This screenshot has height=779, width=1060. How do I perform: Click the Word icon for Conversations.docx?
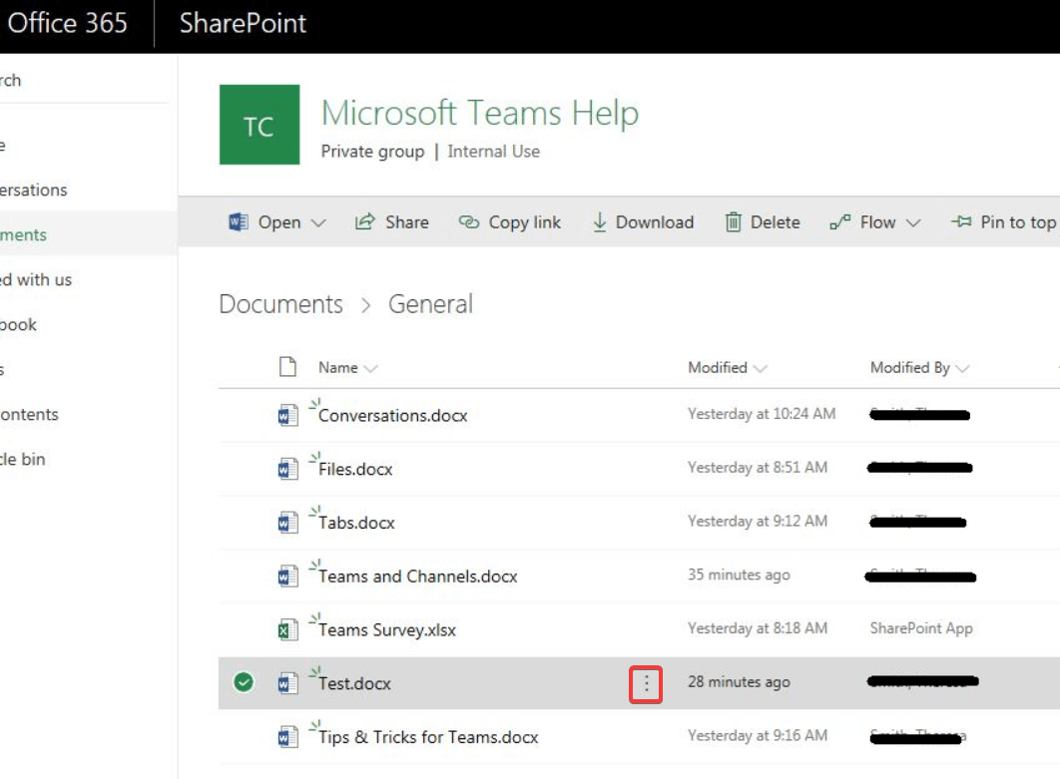(x=288, y=415)
